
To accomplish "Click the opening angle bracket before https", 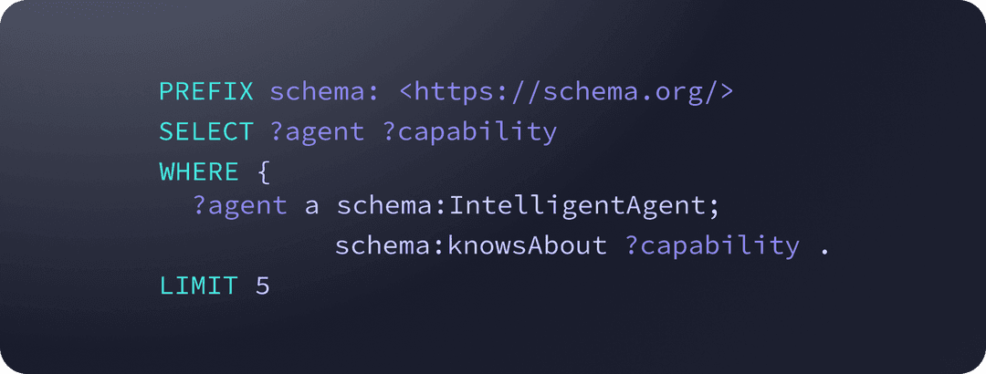I will (407, 91).
